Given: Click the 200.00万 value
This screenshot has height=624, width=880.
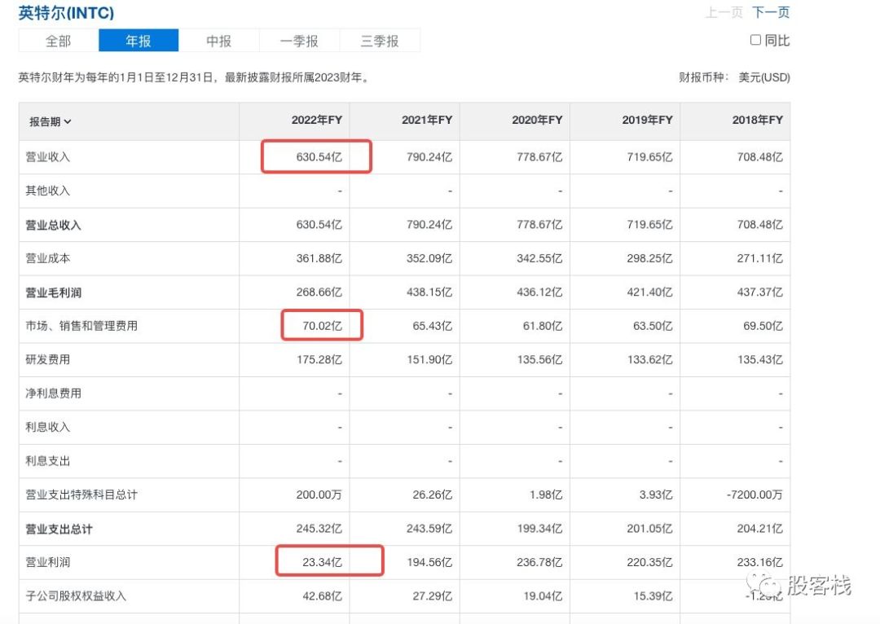Looking at the screenshot, I should 319,494.
